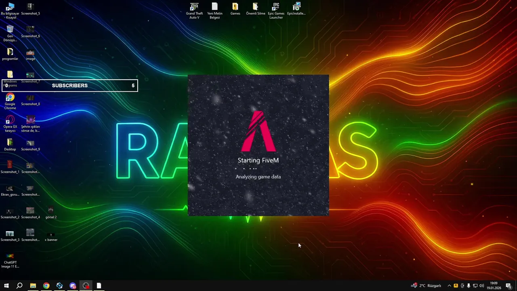Open the network status tray icon
517x291 pixels.
tap(475, 286)
